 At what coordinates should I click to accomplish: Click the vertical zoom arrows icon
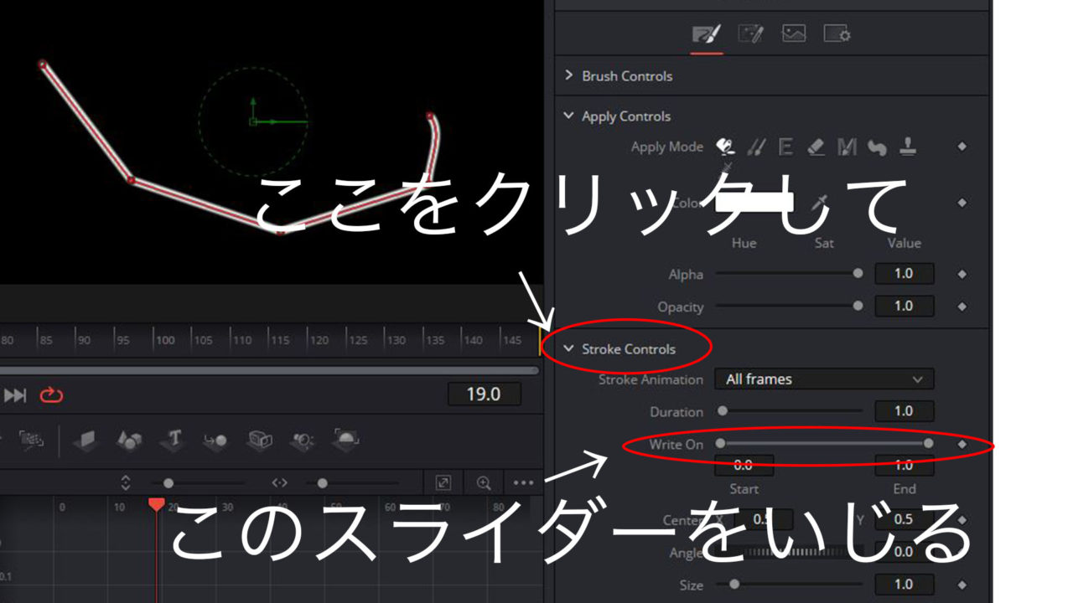coord(126,482)
